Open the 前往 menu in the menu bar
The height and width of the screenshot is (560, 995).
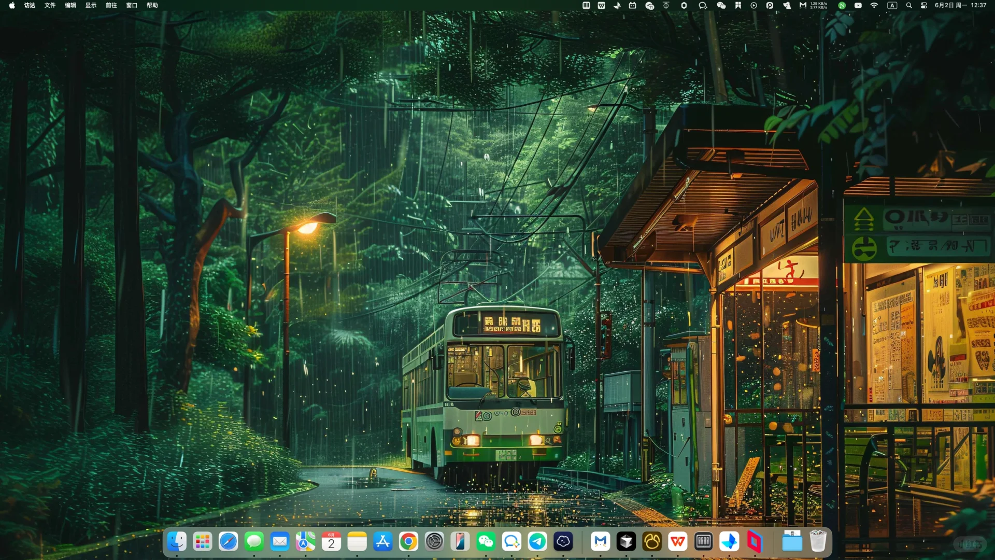tap(110, 5)
